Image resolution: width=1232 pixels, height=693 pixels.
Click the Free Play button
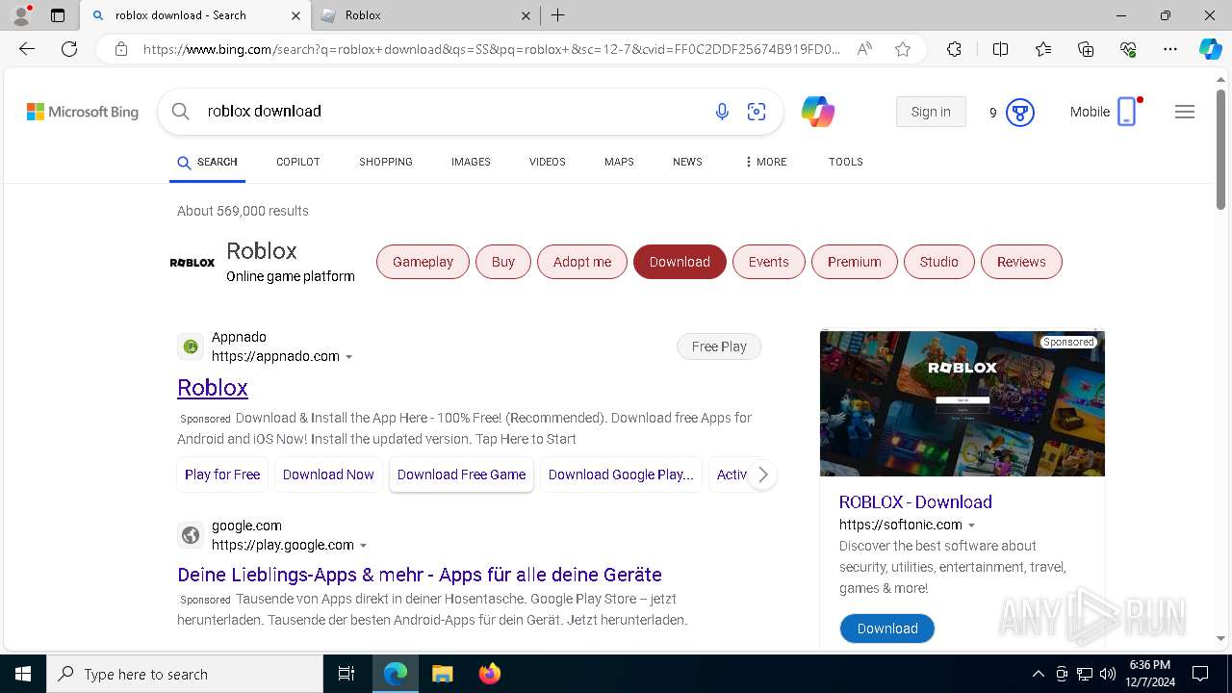(719, 346)
